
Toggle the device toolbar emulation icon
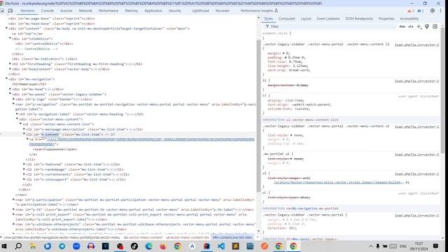tap(10, 10)
